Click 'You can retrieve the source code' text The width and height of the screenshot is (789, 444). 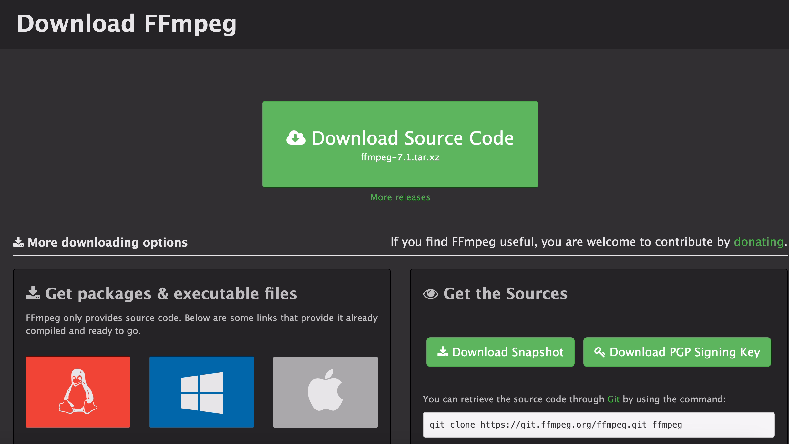click(x=574, y=399)
